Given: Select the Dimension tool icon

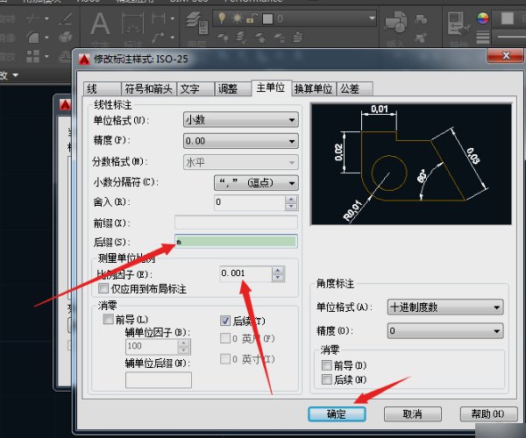Looking at the screenshot, I should pyautogui.click(x=133, y=23).
